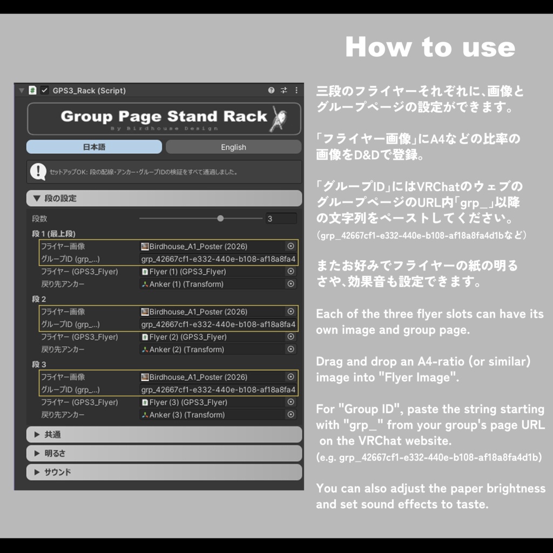The height and width of the screenshot is (553, 553).
Task: Click the 段 2 heading label
Action: pos(39,299)
